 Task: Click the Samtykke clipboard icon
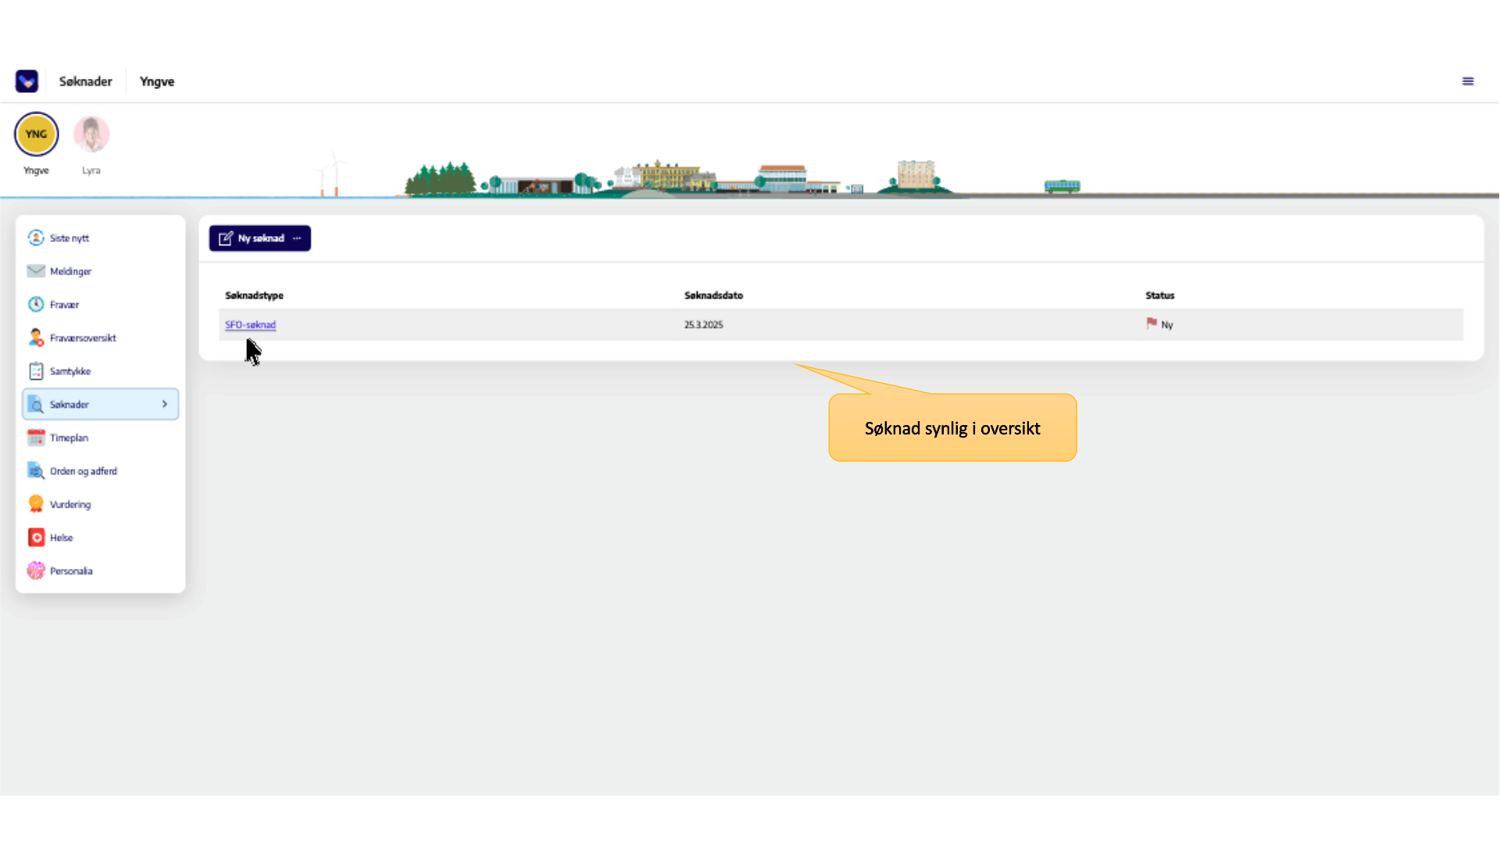(36, 371)
